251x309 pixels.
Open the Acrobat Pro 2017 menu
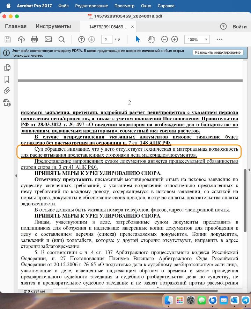[x=34, y=6]
